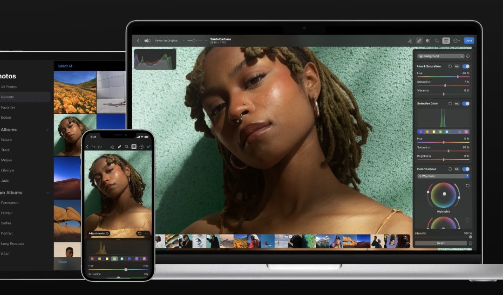This screenshot has width=503, height=295.
Task: Click the blue Done button
Action: (469, 41)
